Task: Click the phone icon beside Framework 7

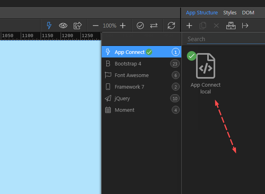Action: click(x=108, y=87)
